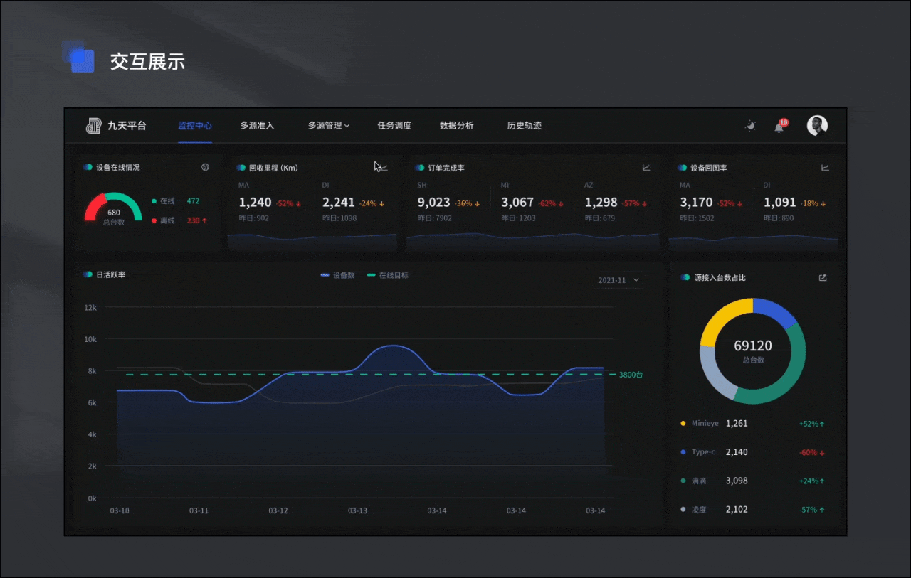The width and height of the screenshot is (911, 578).
Task: Click the 69120 total in the donut center
Action: pos(753,346)
